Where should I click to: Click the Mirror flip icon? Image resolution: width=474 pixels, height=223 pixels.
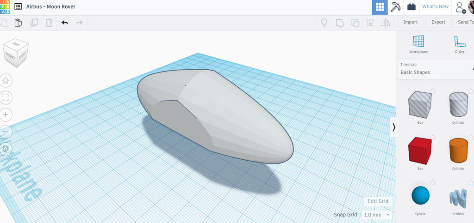tap(386, 23)
